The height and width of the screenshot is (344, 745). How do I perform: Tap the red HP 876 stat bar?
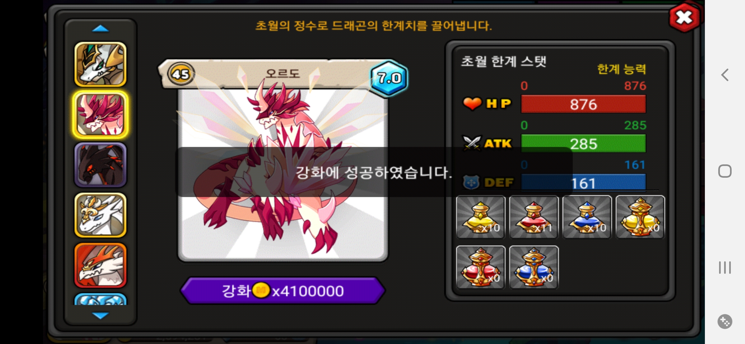click(583, 104)
